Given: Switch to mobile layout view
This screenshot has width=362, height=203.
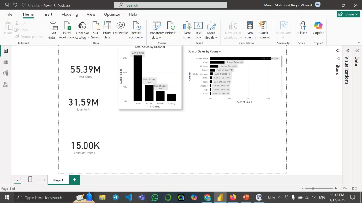Looking at the screenshot, I should (30, 180).
